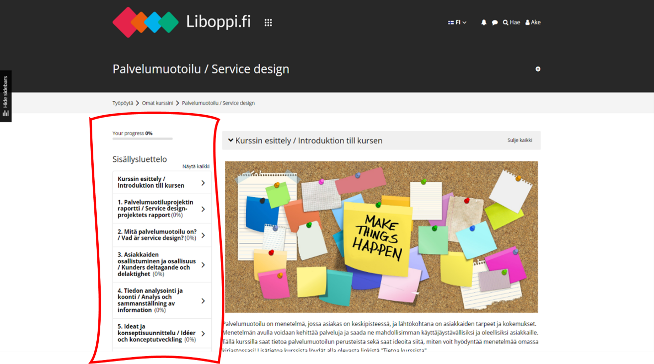The image size is (654, 364).
Task: Click the Liboppi.fi colorful diamond logo
Action: pos(145,22)
